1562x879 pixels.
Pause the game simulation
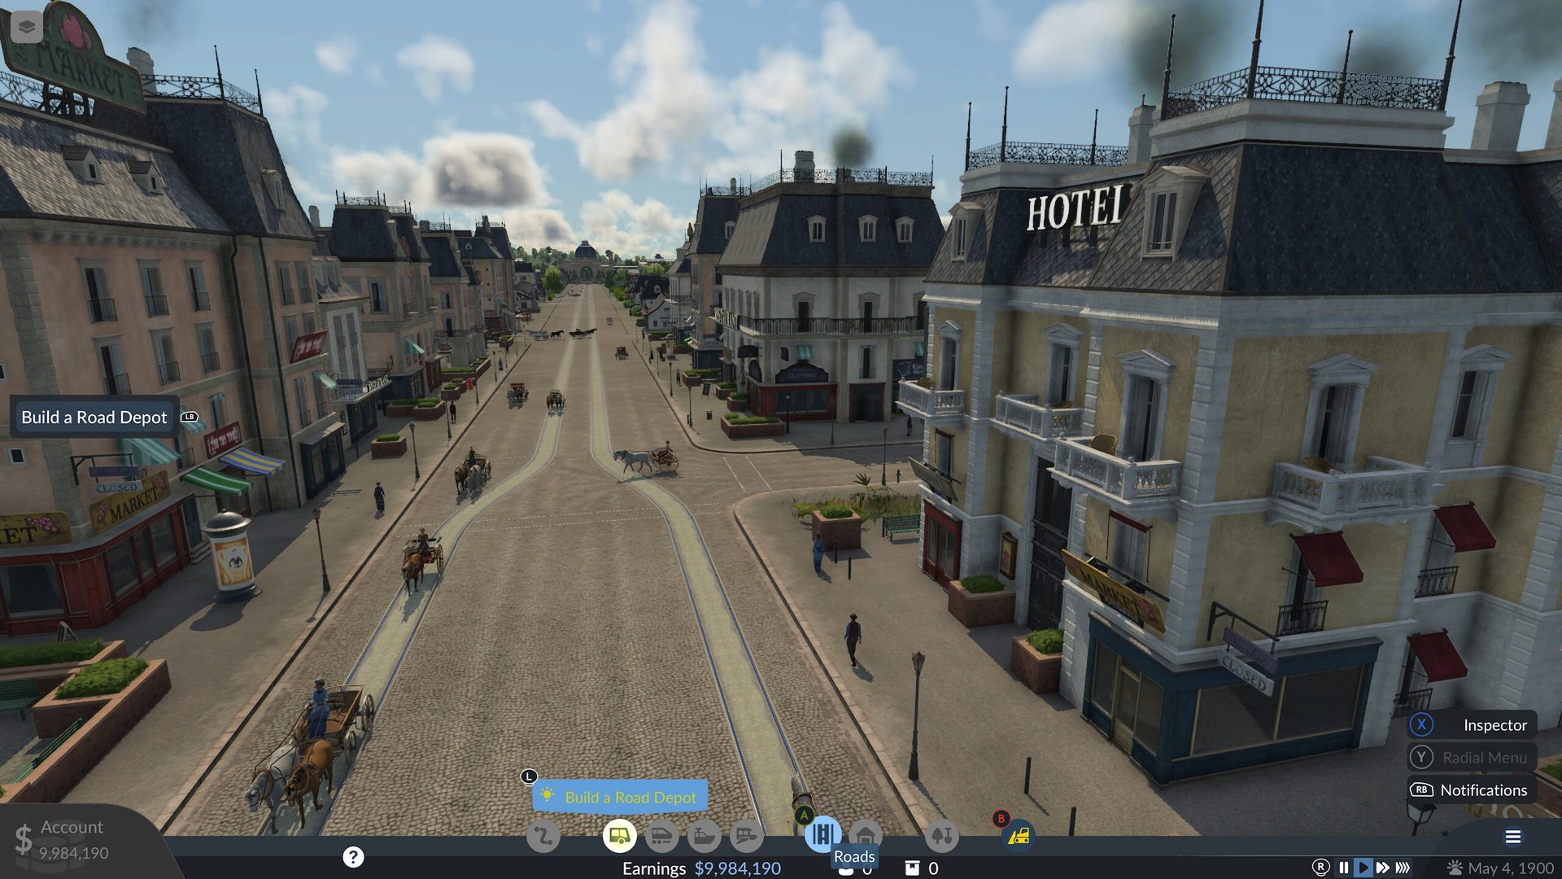pos(1344,868)
